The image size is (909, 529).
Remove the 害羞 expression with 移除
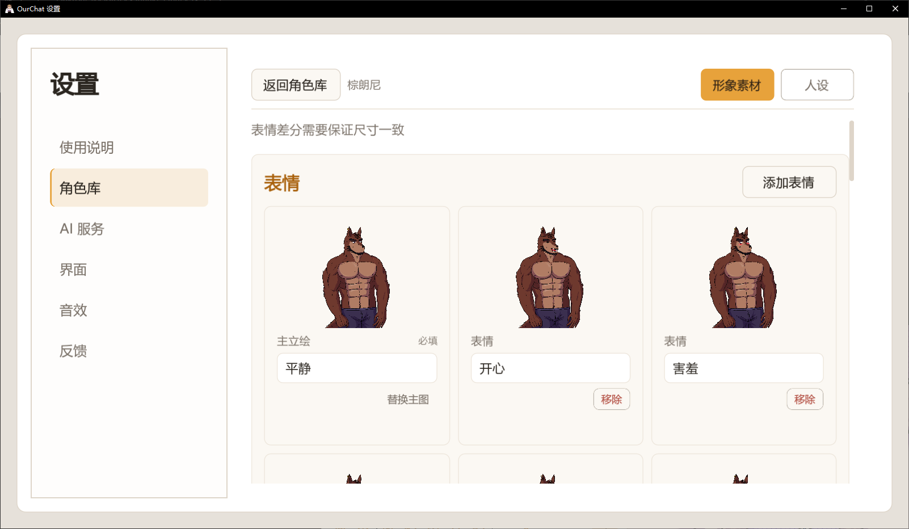click(x=805, y=399)
